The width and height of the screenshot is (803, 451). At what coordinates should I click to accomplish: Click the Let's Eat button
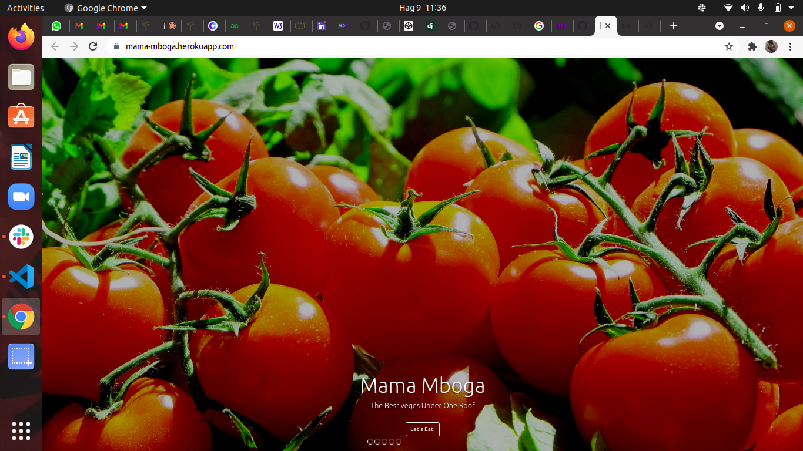(422, 429)
